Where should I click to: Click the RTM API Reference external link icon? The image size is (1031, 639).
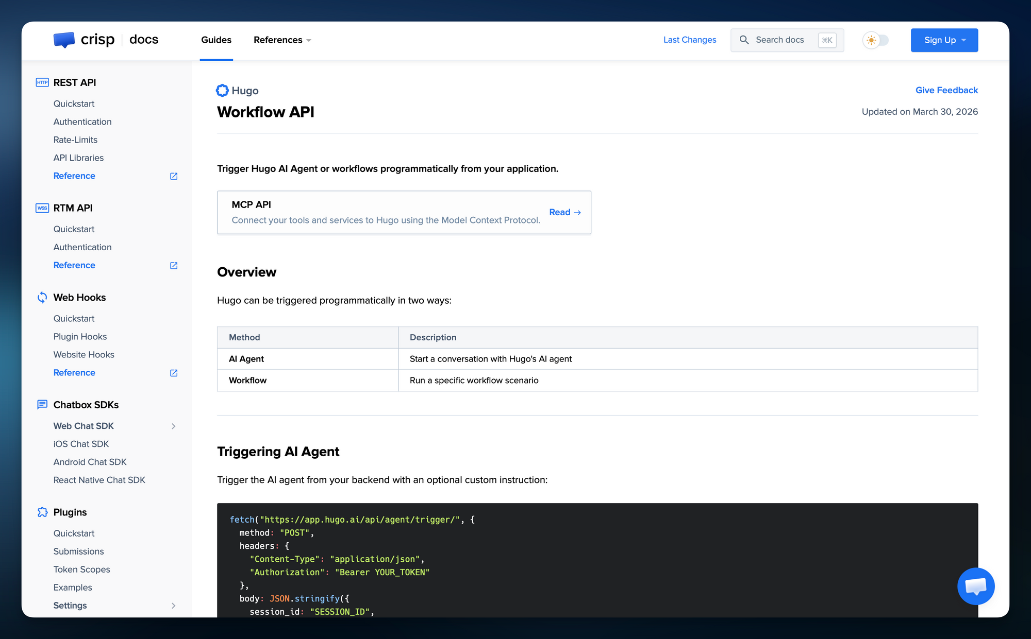174,265
